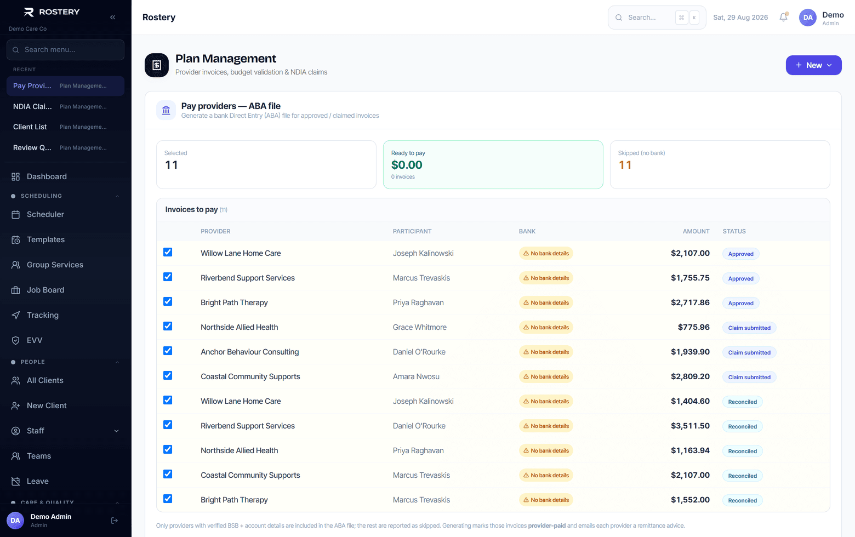Viewport: 855px width, 537px height.
Task: Click Coastal Community Supports on Marcus Trevaskis row
Action: 250,475
